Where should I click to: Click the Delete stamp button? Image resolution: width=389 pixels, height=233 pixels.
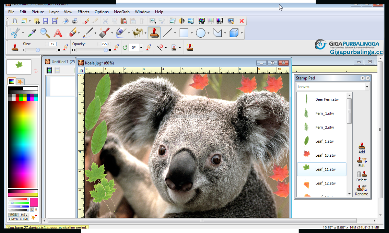pos(362,176)
